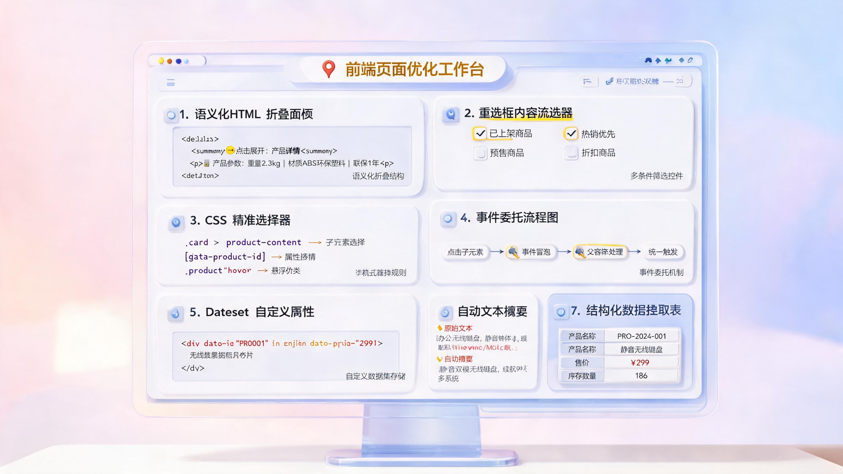This screenshot has height=474, width=843.
Task: Click the 原始文本 heading
Action: tap(458, 328)
